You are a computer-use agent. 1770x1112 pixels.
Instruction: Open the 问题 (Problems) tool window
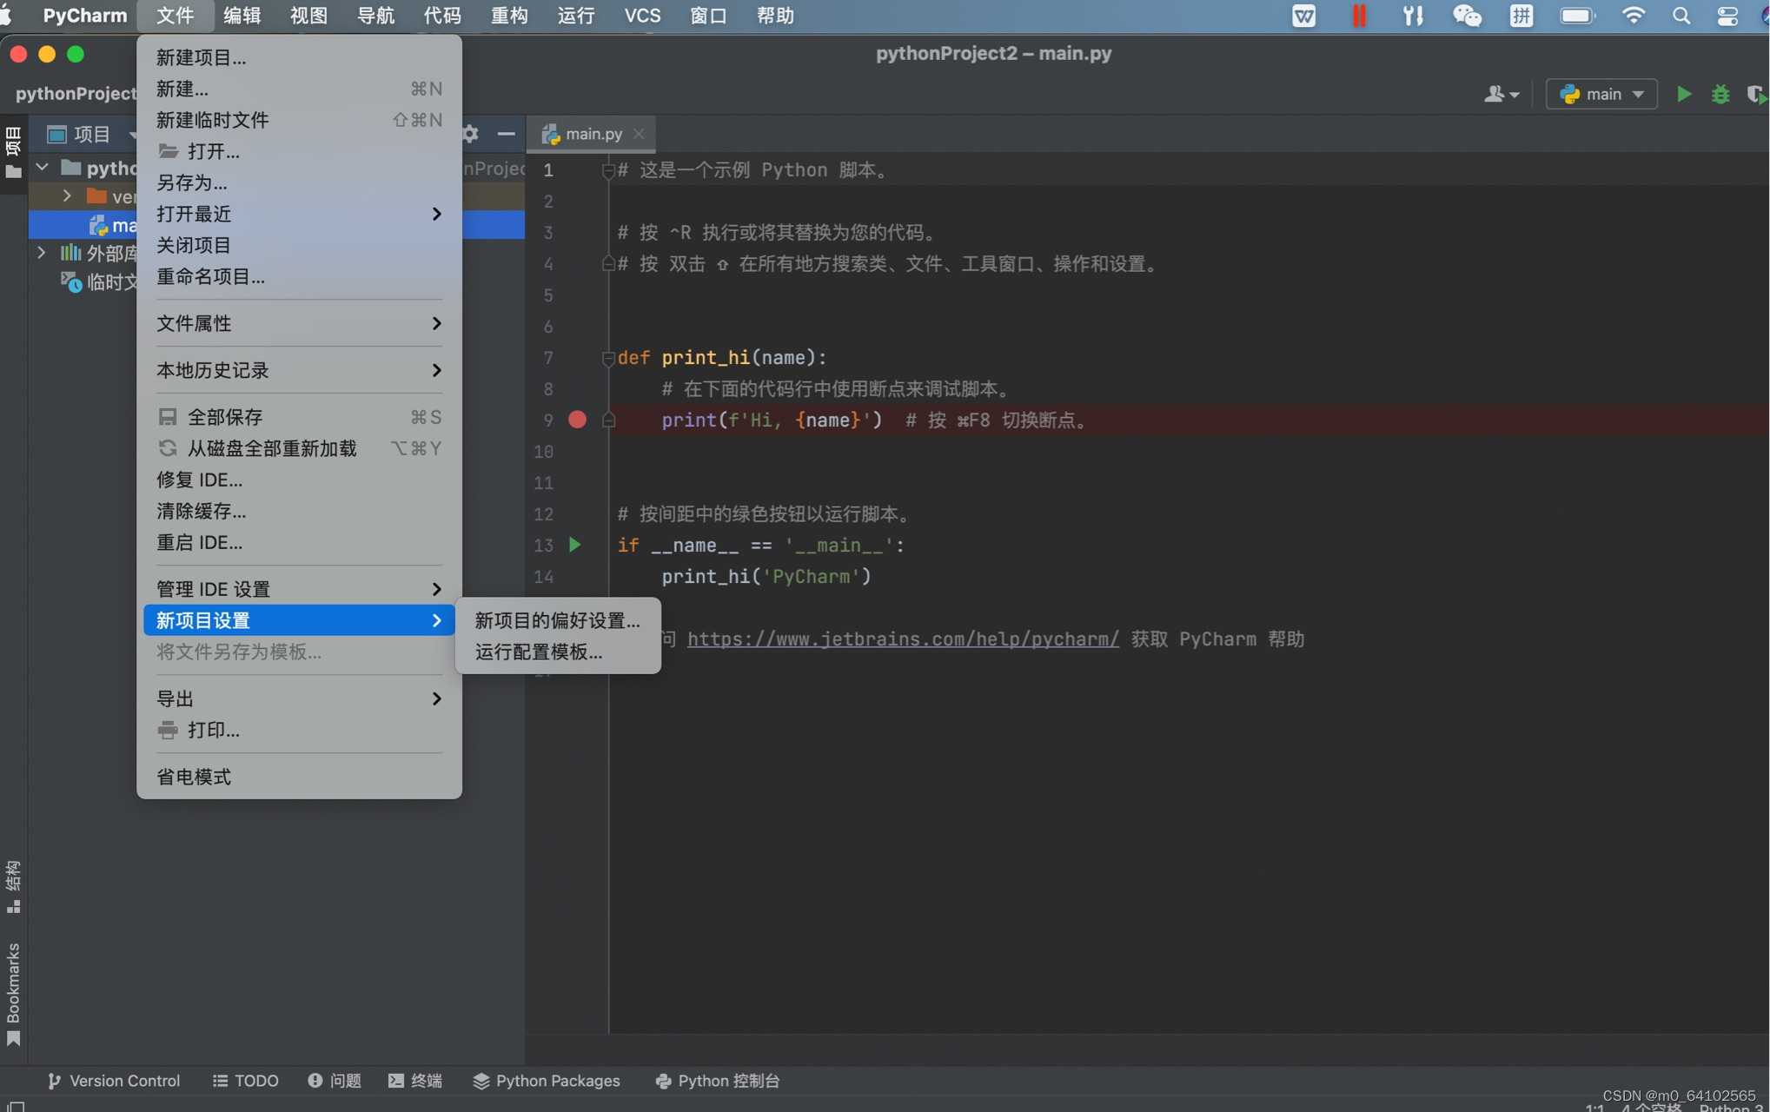tap(335, 1080)
